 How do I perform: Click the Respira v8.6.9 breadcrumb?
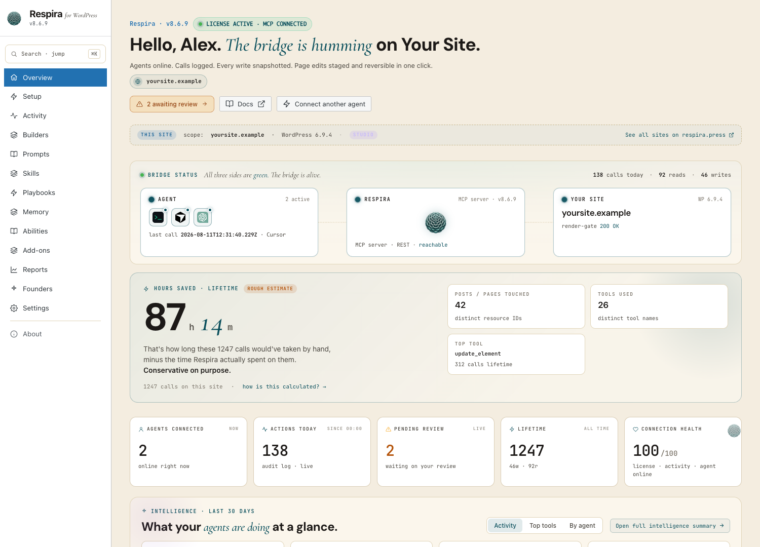pyautogui.click(x=159, y=24)
